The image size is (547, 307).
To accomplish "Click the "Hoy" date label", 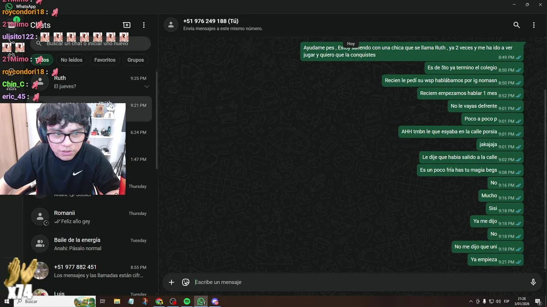I will 351,43.
